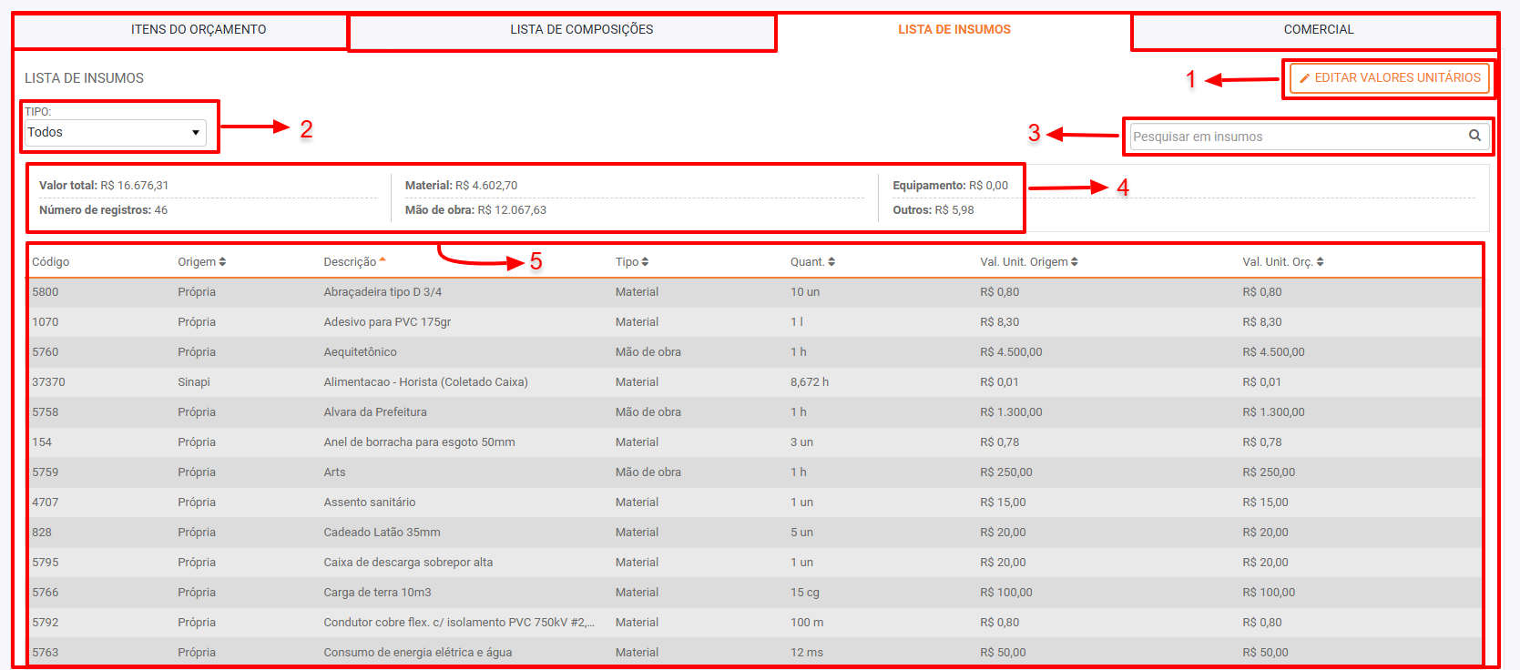Image resolution: width=1520 pixels, height=670 pixels.
Task: Click pencil icon in Editar Valores button
Action: (x=1304, y=78)
